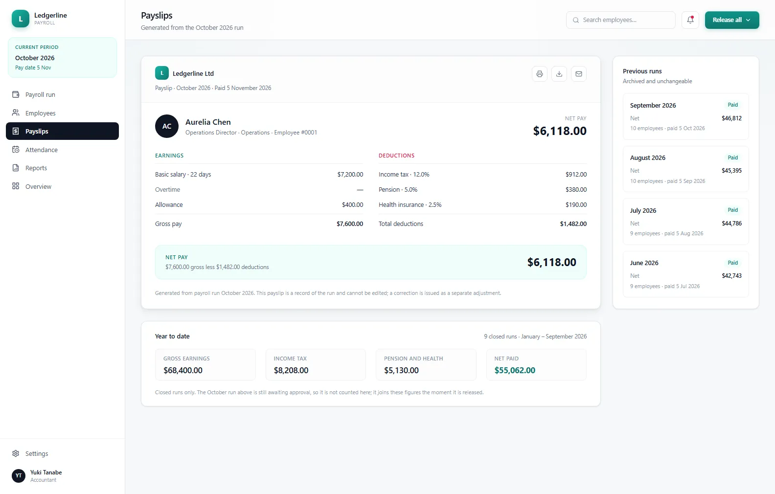This screenshot has height=494, width=775.
Task: Click the Payroll run wallet icon
Action: 16,94
